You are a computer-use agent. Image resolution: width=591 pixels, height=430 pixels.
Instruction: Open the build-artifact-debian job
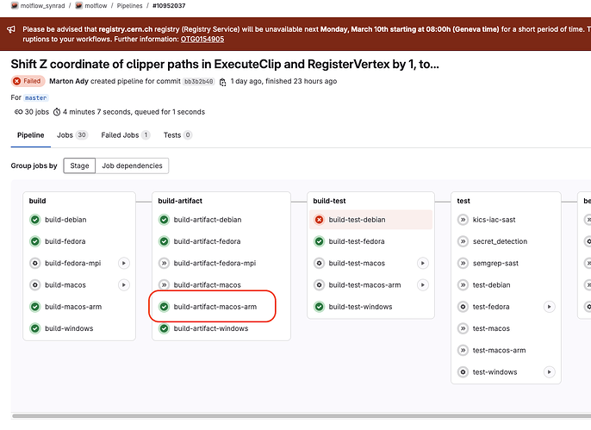pos(208,220)
